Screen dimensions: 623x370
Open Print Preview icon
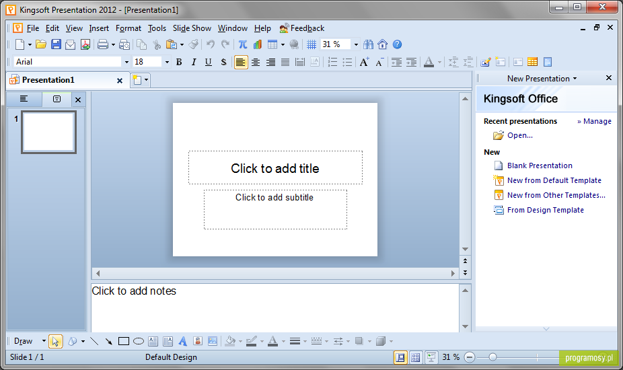tap(124, 44)
